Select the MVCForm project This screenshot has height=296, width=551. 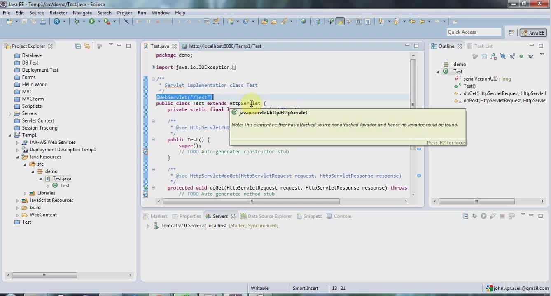coord(33,99)
